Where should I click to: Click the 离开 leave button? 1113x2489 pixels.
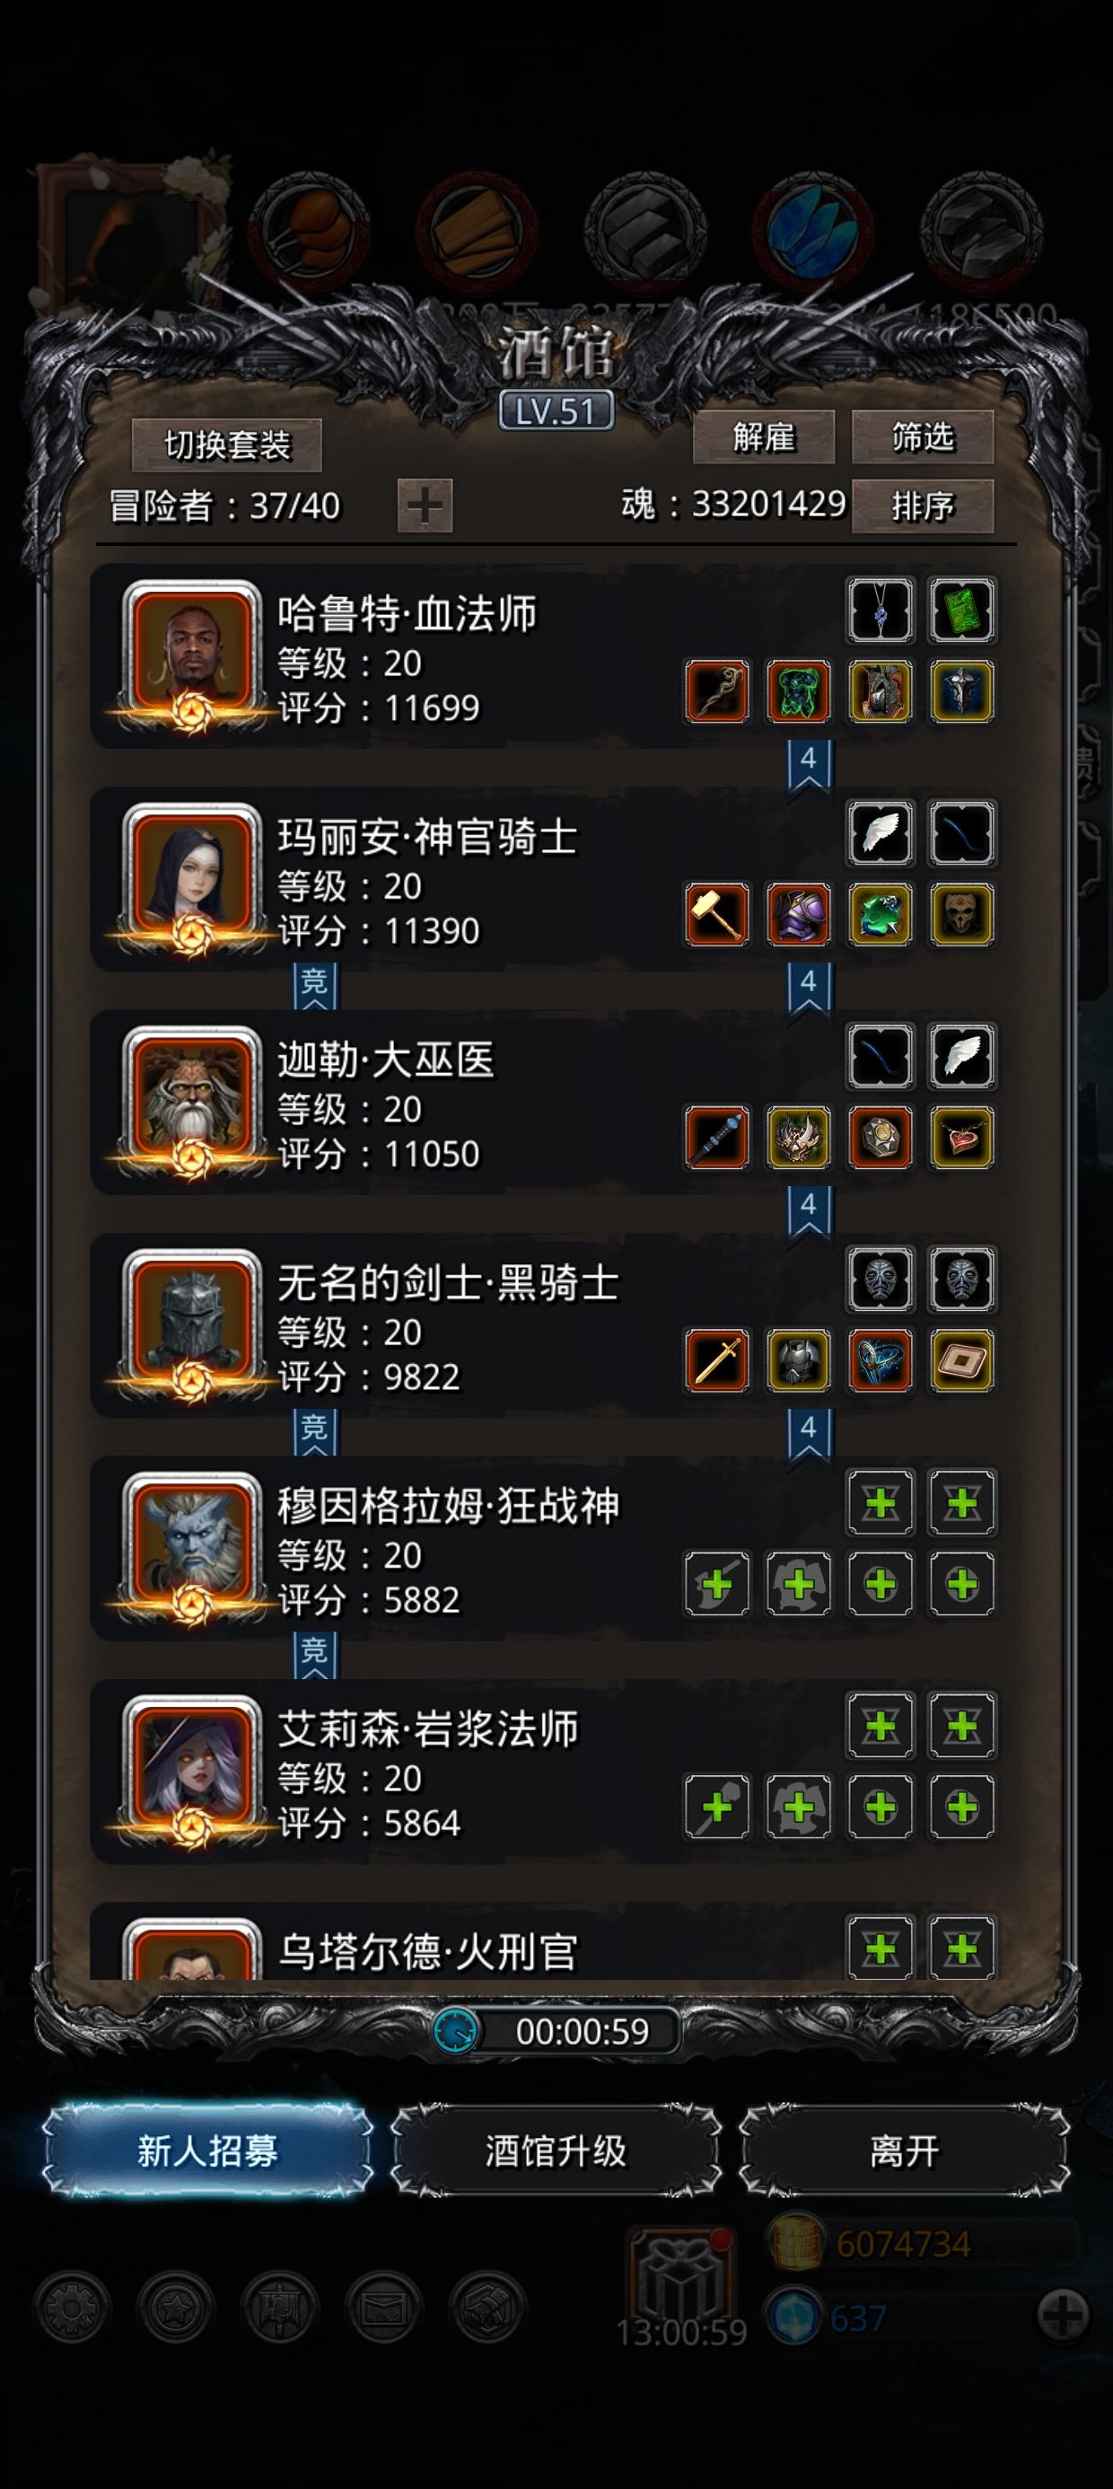click(905, 2150)
